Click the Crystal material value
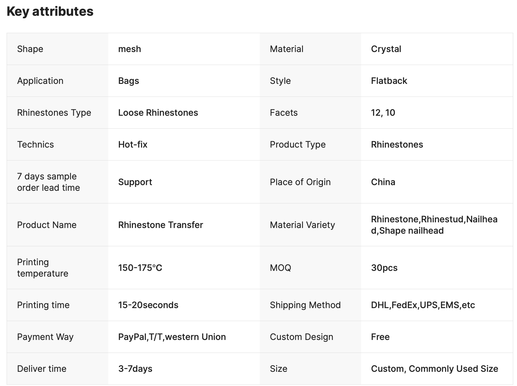Image resolution: width=517 pixels, height=386 pixels. point(386,49)
